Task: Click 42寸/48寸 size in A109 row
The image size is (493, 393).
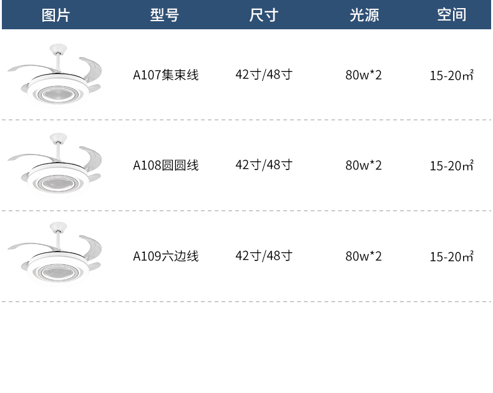Action: [264, 256]
